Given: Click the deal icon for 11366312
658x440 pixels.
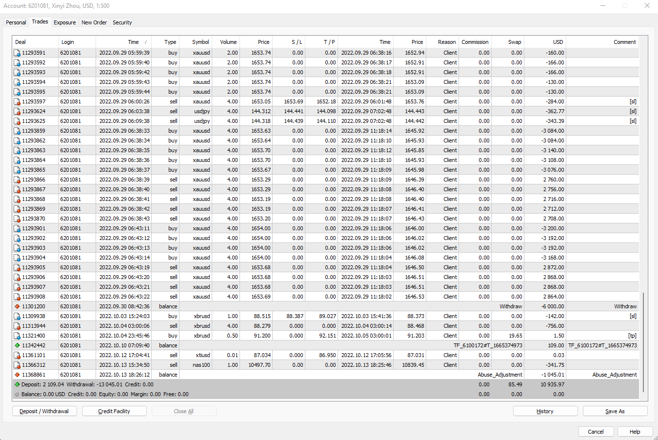Looking at the screenshot, I should point(17,365).
